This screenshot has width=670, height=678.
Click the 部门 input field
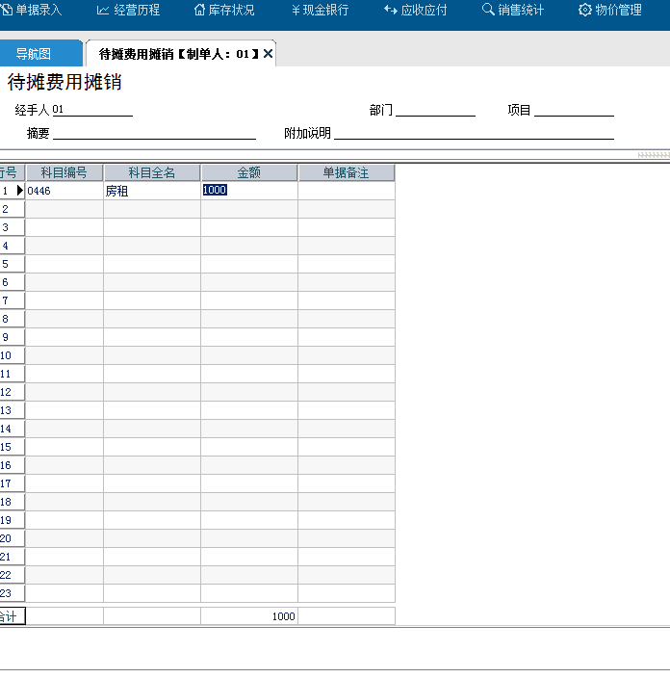tap(435, 110)
